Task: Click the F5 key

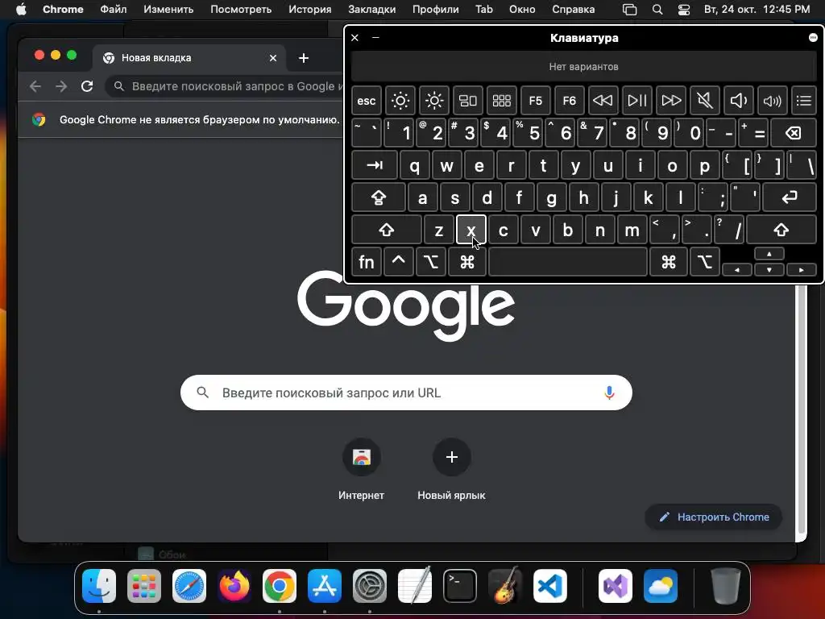Action: coord(536,101)
